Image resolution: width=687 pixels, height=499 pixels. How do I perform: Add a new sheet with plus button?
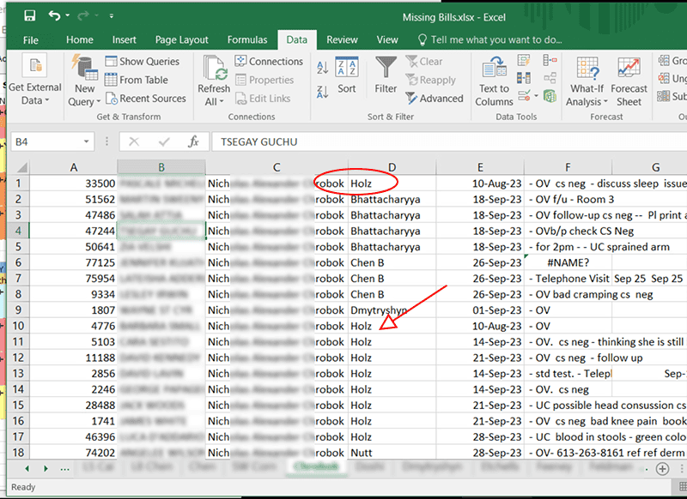tap(662, 468)
